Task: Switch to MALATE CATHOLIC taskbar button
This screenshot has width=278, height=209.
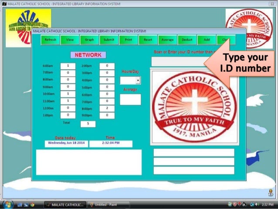Action: (x=65, y=205)
